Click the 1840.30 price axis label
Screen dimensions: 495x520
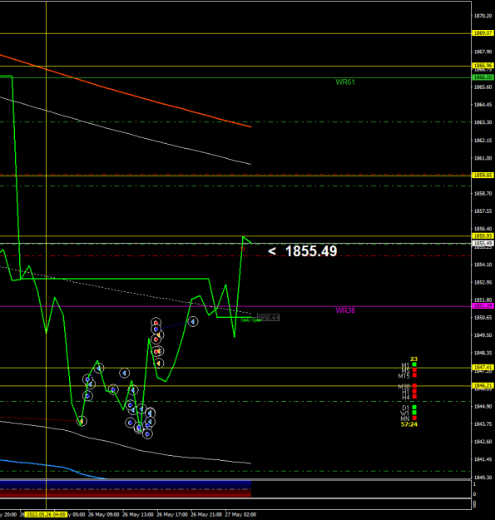coord(483,478)
